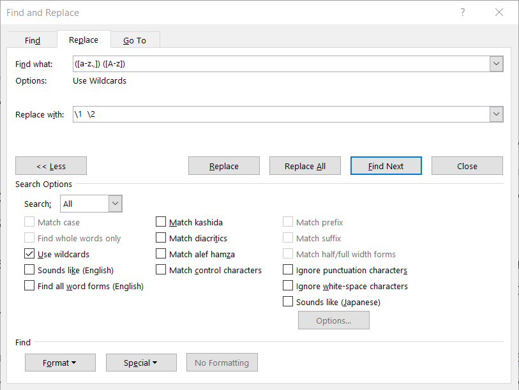Expand the Replace with history list

point(496,115)
